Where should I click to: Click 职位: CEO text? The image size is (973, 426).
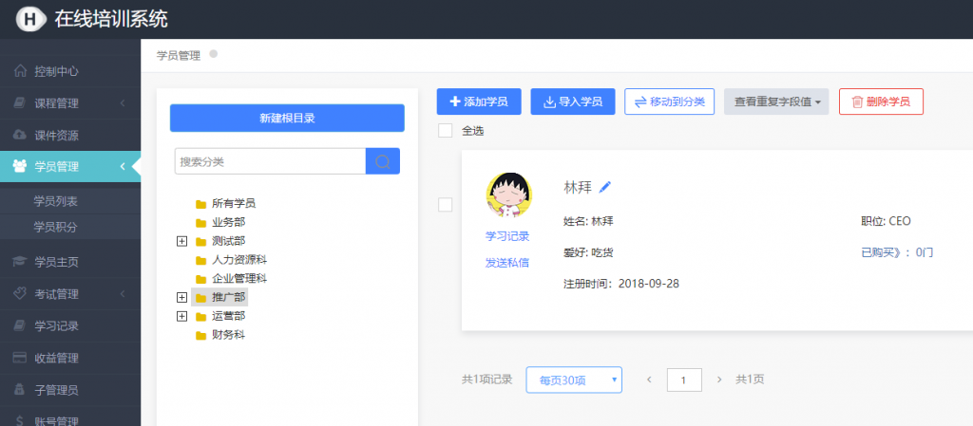(887, 221)
